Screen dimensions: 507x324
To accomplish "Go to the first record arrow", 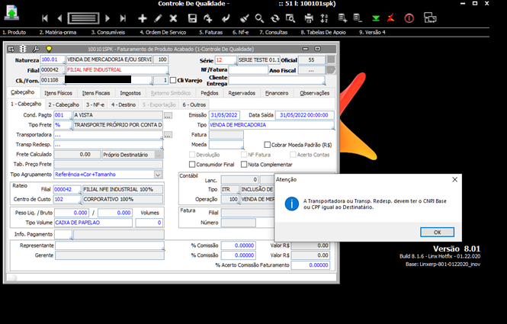I will [46, 18].
